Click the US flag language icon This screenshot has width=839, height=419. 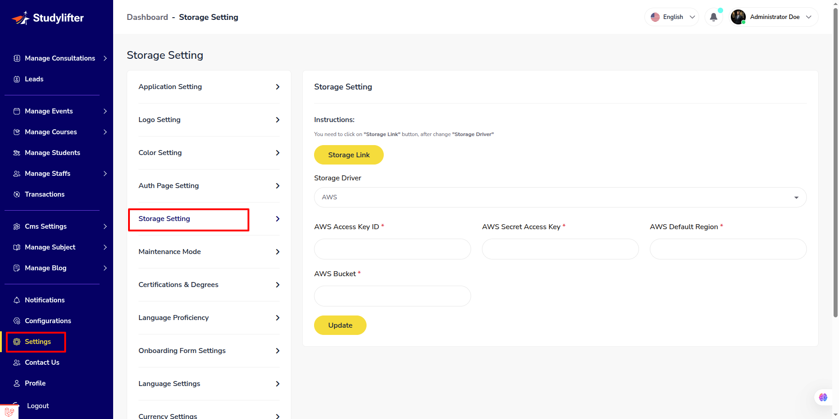(655, 17)
